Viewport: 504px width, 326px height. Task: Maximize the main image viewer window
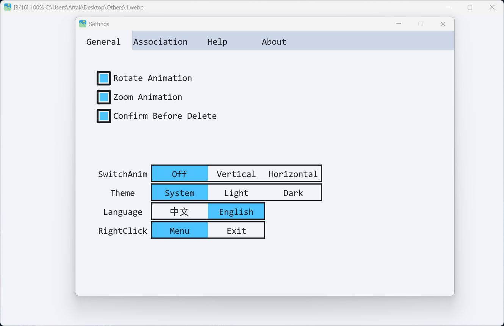pos(470,7)
